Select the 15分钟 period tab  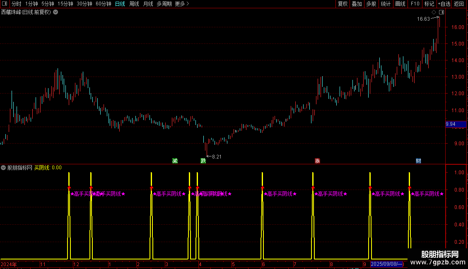65,4
